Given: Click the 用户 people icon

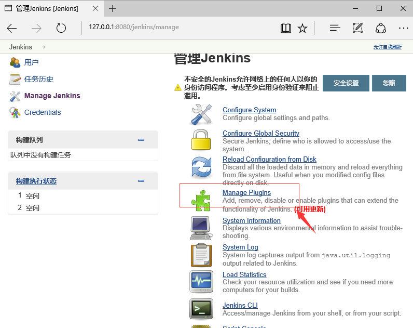Looking at the screenshot, I should [x=15, y=62].
